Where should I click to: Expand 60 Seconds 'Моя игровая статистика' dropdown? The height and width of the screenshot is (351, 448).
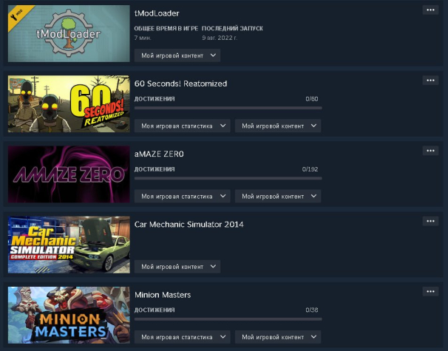pyautogui.click(x=183, y=126)
